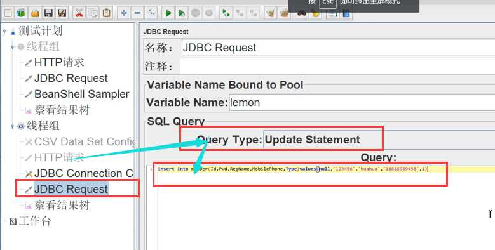
Task: Shutdown all remote engines icon
Action: pos(253,13)
